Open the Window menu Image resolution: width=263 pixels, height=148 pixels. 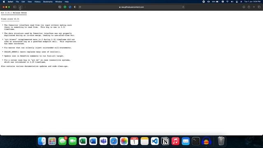58,2
